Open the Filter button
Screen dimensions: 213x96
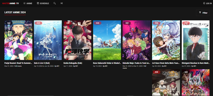click(203, 13)
